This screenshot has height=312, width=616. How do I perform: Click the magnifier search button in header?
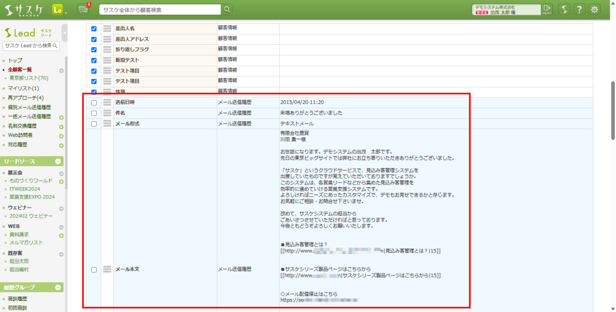point(227,9)
